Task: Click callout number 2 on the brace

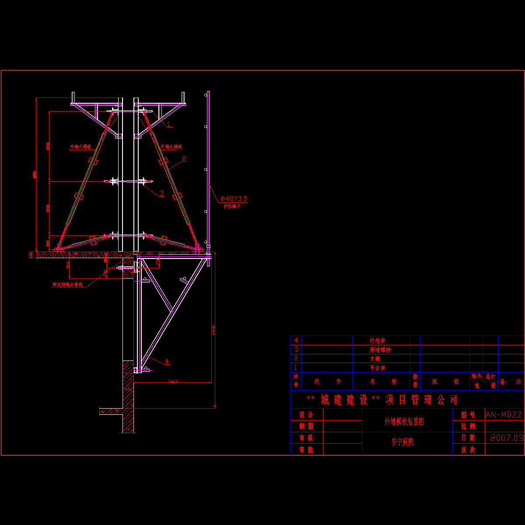Action: point(184,159)
